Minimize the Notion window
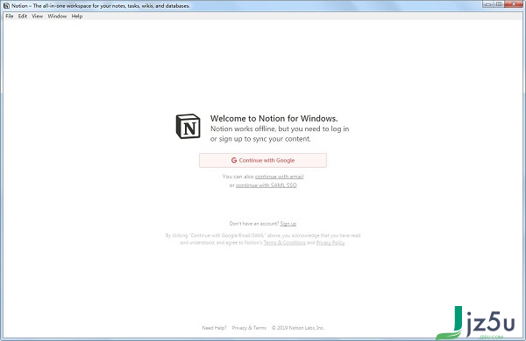526x341 pixels. (488, 4)
